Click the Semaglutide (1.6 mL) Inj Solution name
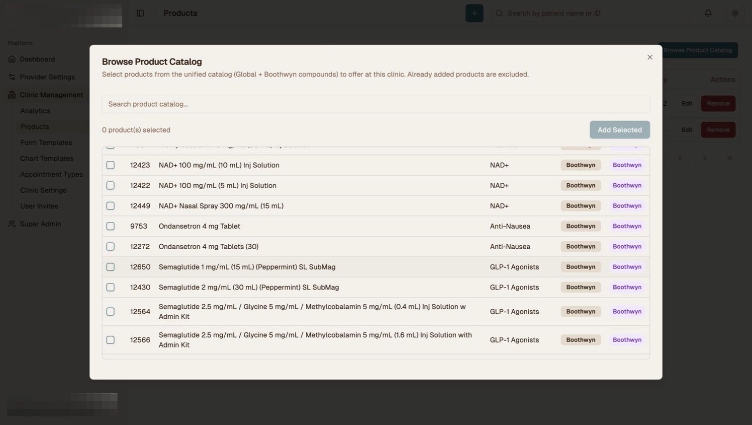 (315, 340)
